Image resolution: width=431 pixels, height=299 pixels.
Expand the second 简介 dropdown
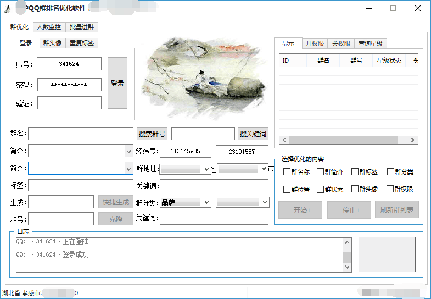[128, 168]
